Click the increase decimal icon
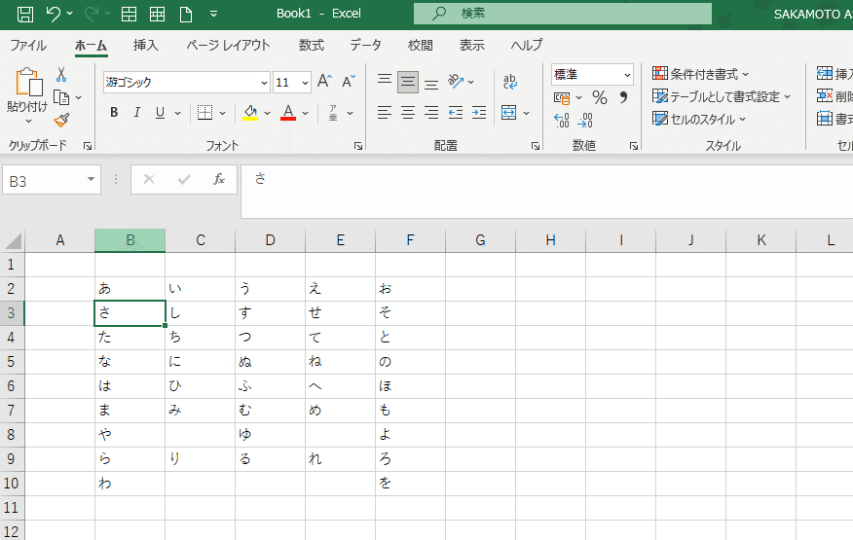Image resolution: width=853 pixels, height=540 pixels. click(562, 121)
